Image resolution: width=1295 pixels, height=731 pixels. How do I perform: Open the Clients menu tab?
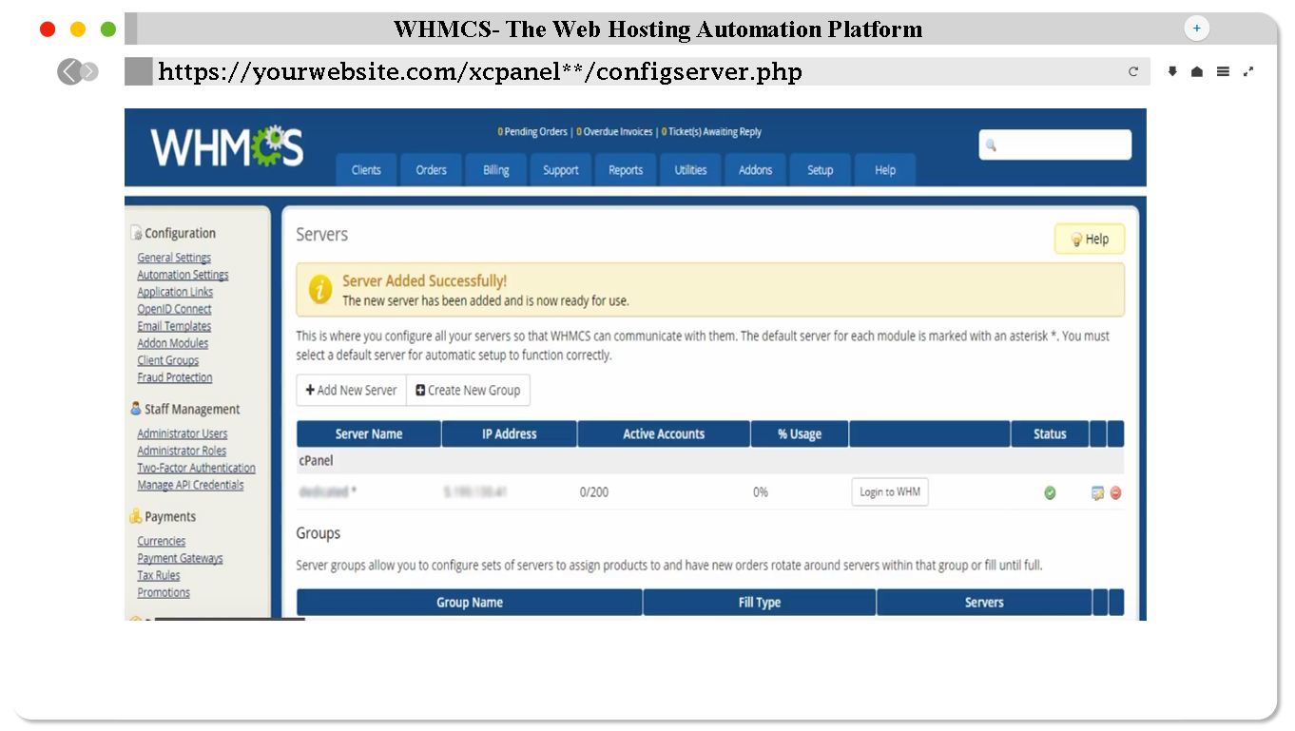[366, 170]
